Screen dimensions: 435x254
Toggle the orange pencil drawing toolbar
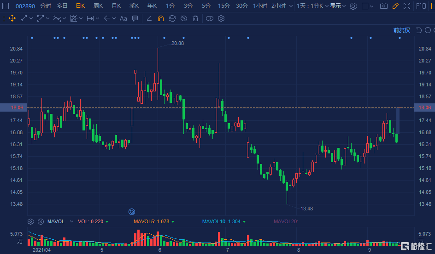(395, 6)
